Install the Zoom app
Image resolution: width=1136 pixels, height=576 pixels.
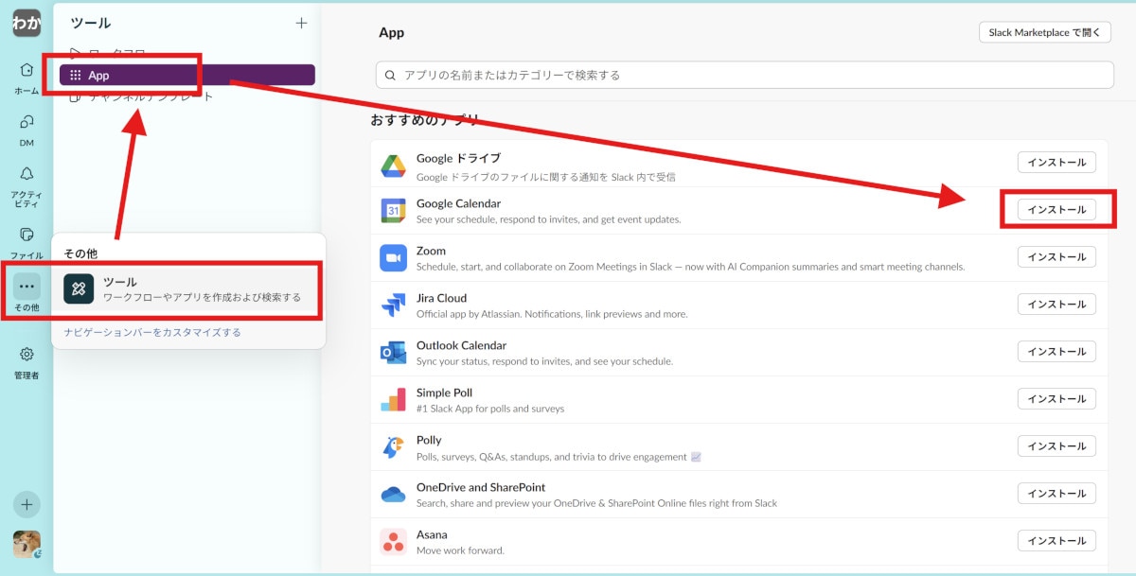[x=1056, y=257]
